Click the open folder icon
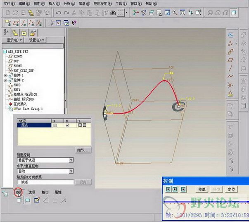Screen dimensions: 249x222 tap(15, 13)
